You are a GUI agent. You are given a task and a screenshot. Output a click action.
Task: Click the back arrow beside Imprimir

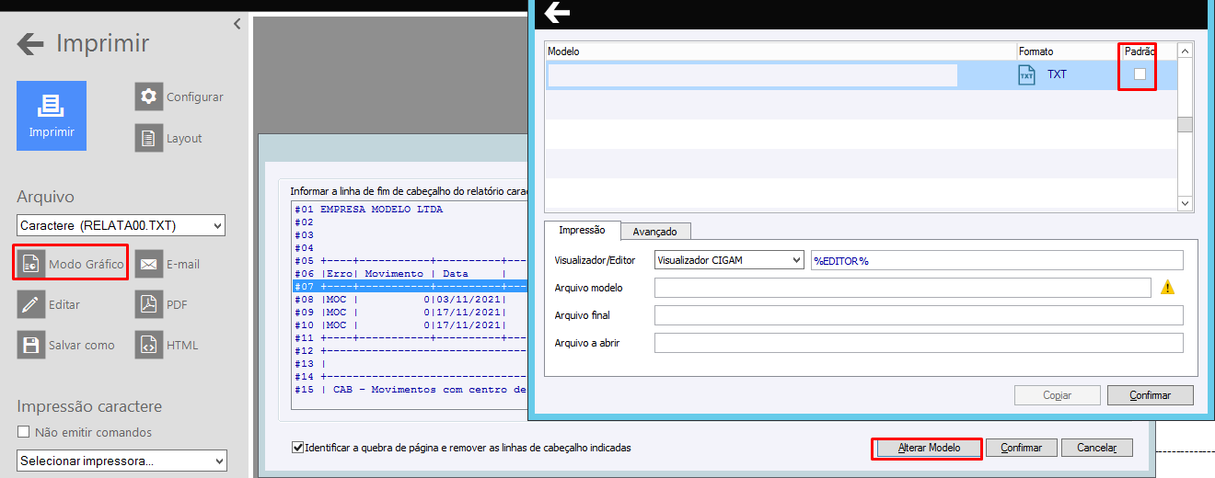30,43
